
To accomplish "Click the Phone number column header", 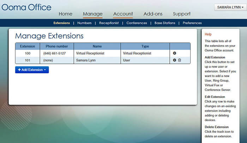I will pyautogui.click(x=57, y=46).
